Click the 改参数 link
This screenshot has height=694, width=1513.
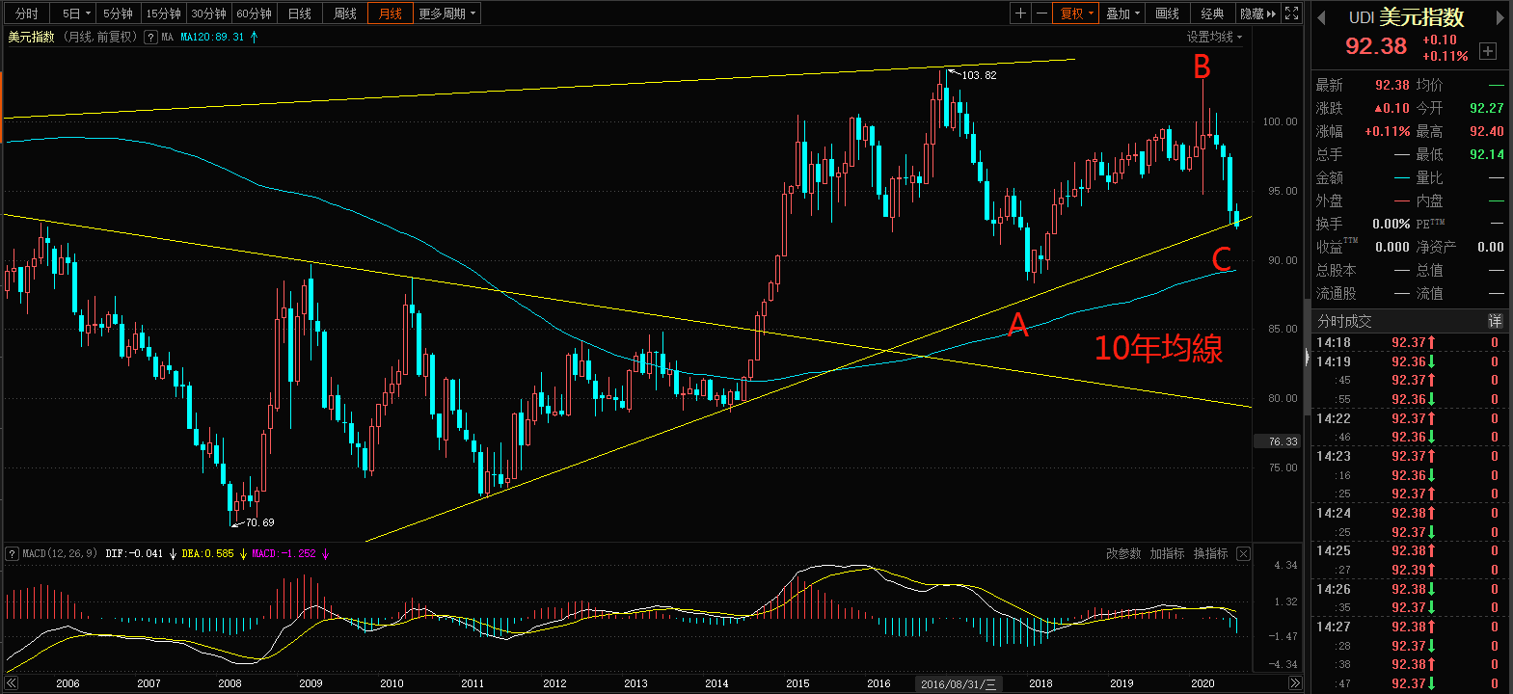click(1122, 554)
